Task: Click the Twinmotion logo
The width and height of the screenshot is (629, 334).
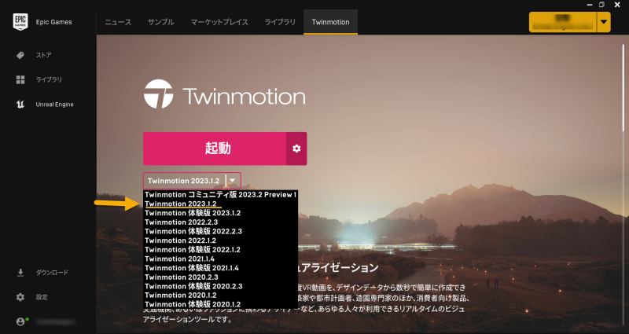Action: [224, 94]
